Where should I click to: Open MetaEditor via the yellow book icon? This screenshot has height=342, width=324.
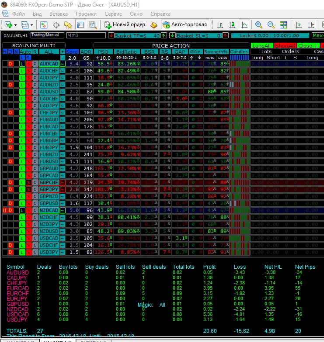click(154, 25)
